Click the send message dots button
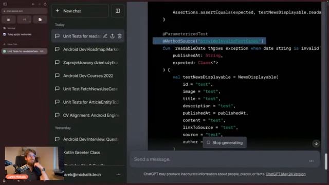The image size is (329, 185). 312,161
